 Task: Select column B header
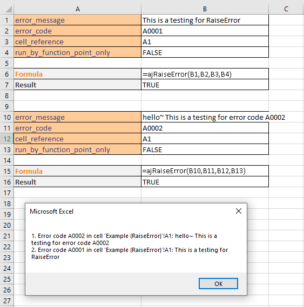click(x=205, y=9)
